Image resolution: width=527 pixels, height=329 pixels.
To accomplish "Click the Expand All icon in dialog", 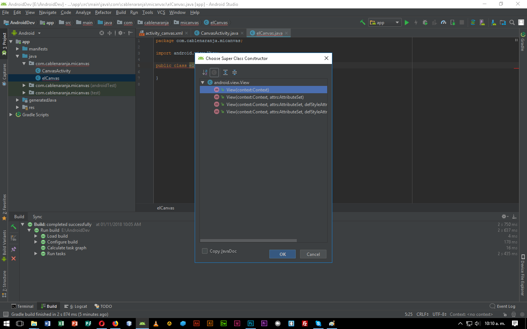I will point(225,72).
